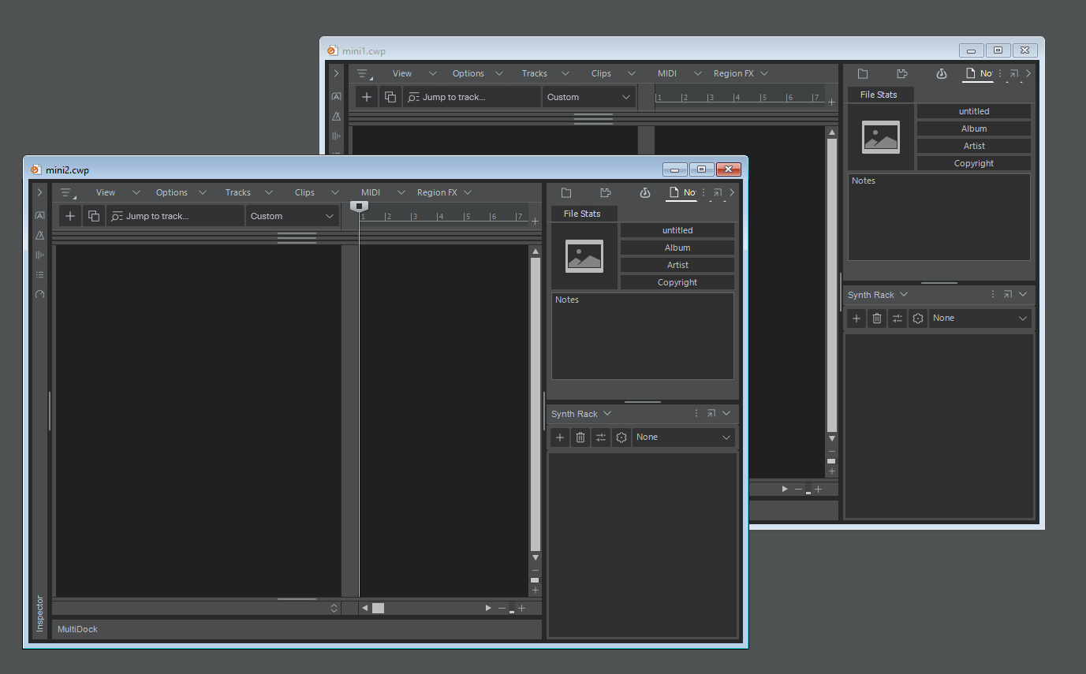Click image thumbnail placeholder in mini2.cwp browser
Viewport: 1086px width, 674px height.
(584, 256)
